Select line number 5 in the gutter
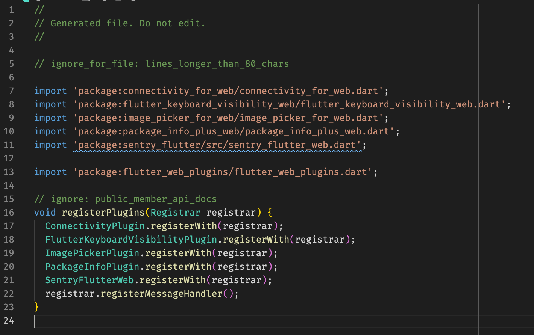534x335 pixels. click(11, 64)
